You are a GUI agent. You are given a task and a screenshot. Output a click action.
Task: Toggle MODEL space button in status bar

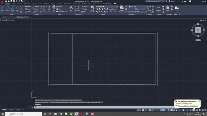point(139,110)
